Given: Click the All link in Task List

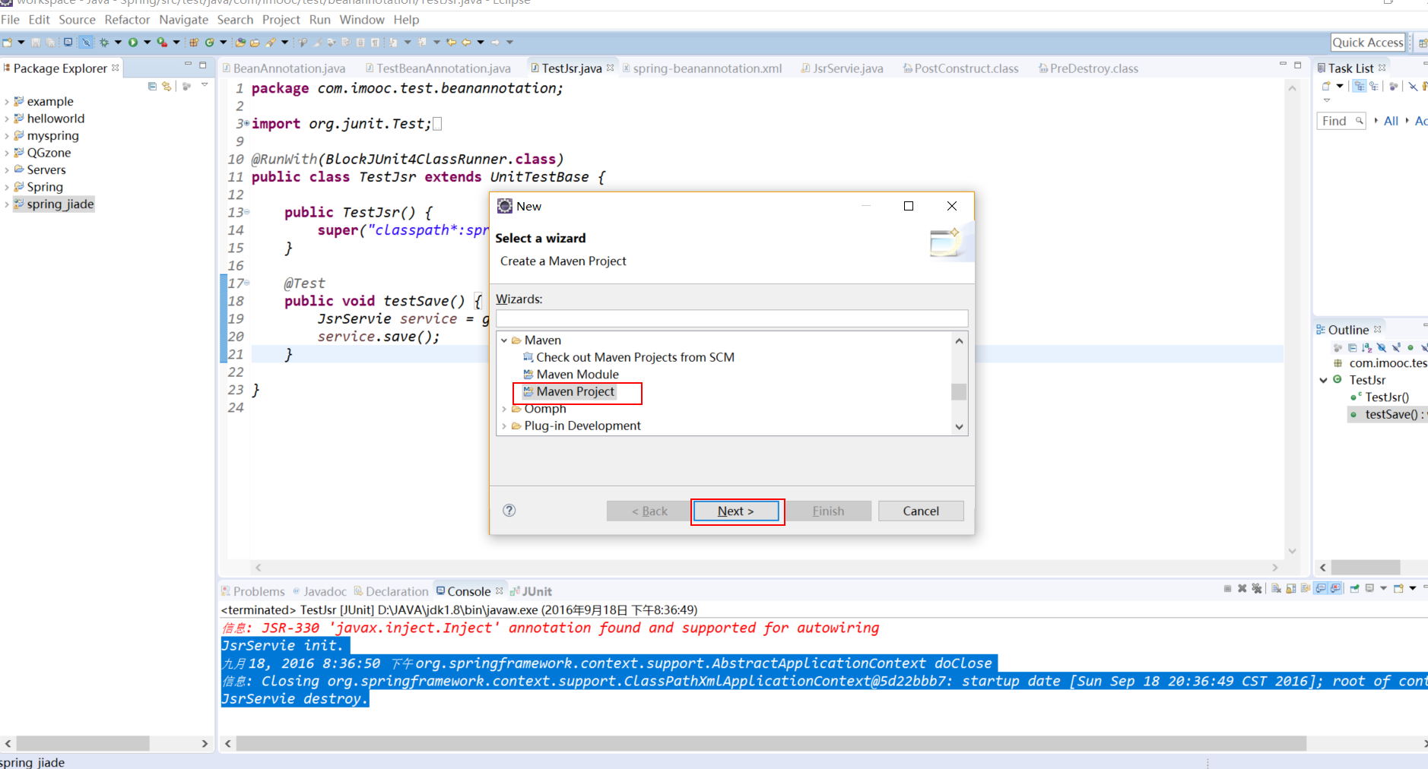Looking at the screenshot, I should 1391,121.
